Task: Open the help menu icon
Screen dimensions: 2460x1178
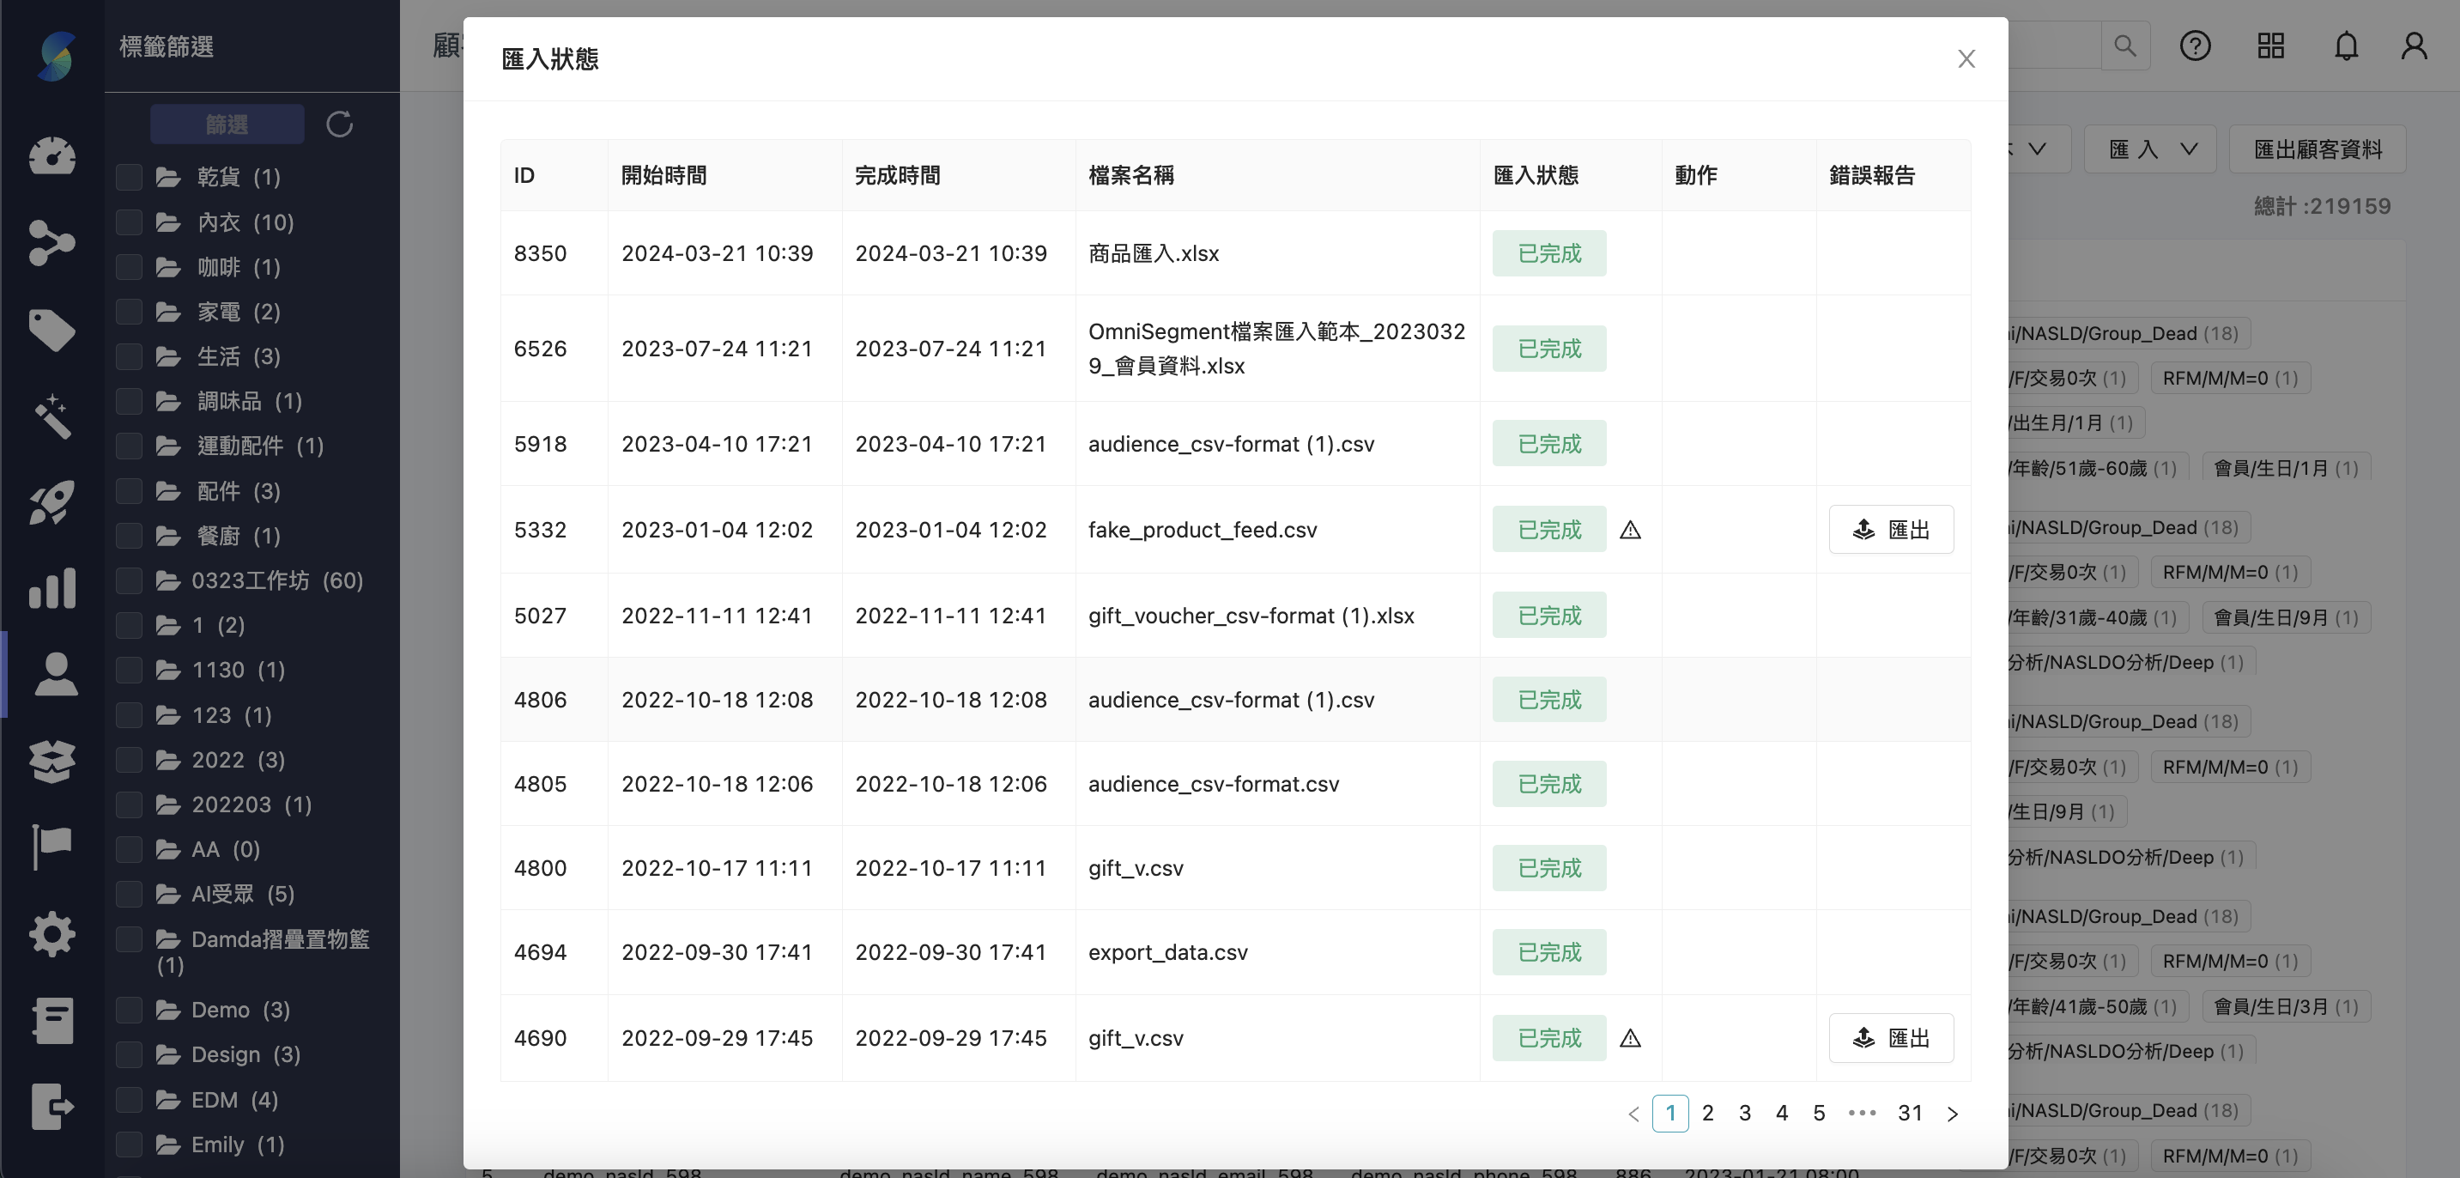Action: coord(2196,46)
